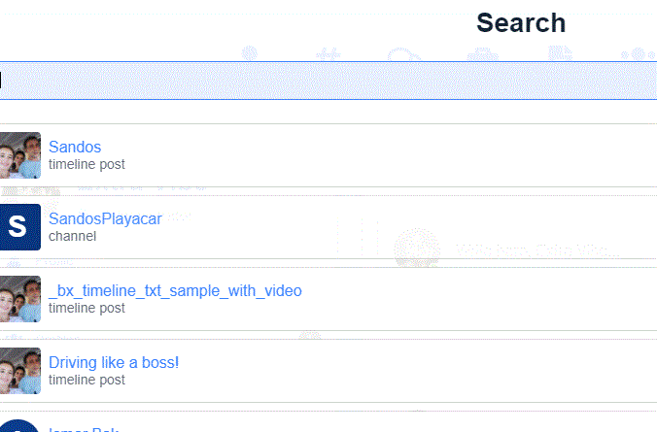Click the Sandos timeline post avatar photo

(x=19, y=155)
